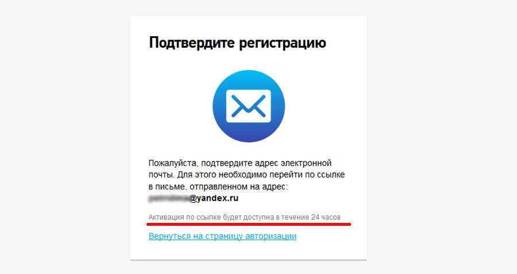517x274 pixels.
Task: Click the blue envelope mail icon
Action: 249,106
